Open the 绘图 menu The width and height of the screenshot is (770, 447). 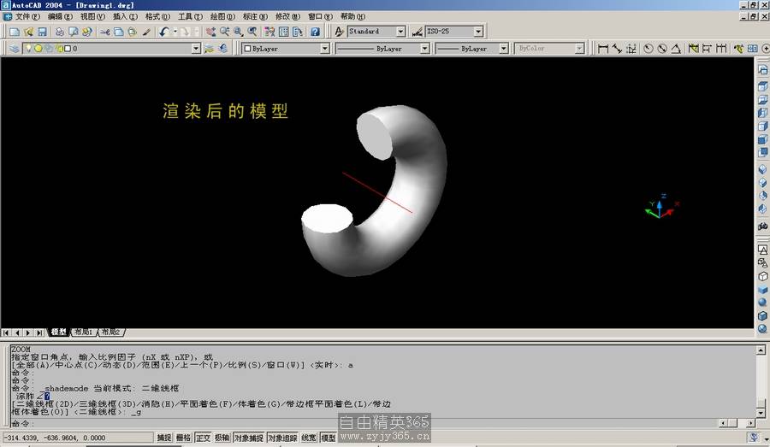click(x=222, y=17)
